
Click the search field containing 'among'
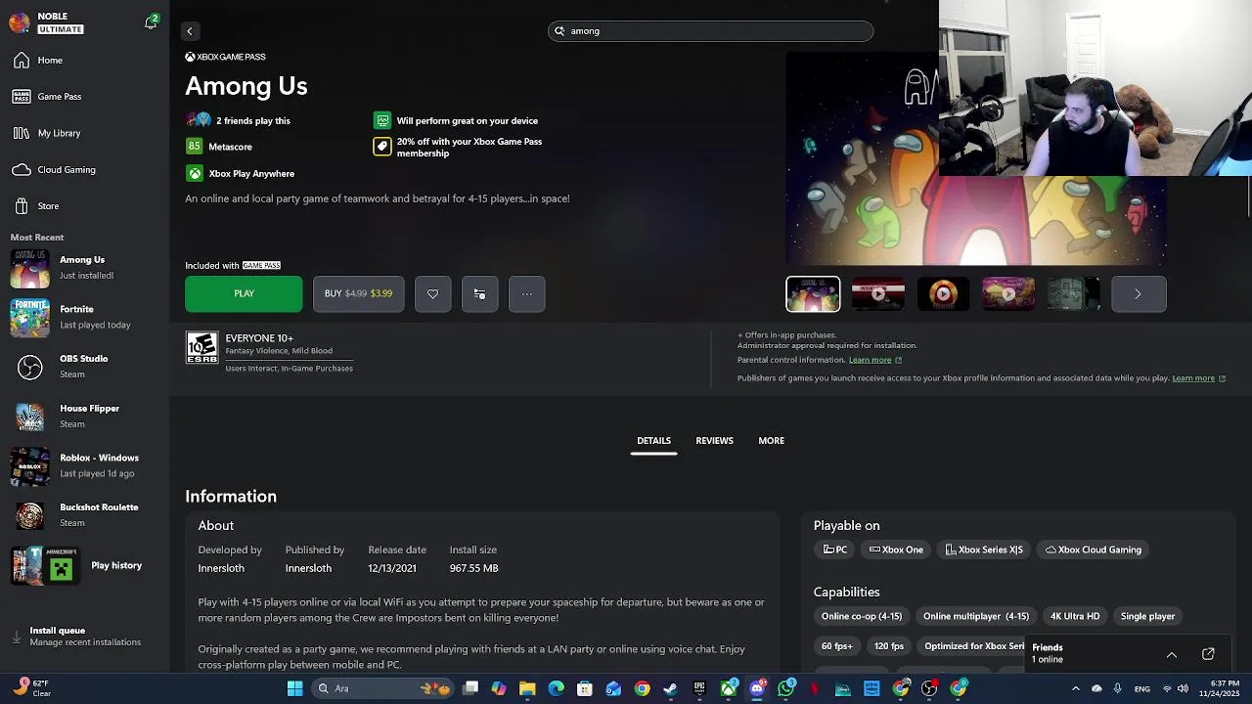tap(710, 31)
